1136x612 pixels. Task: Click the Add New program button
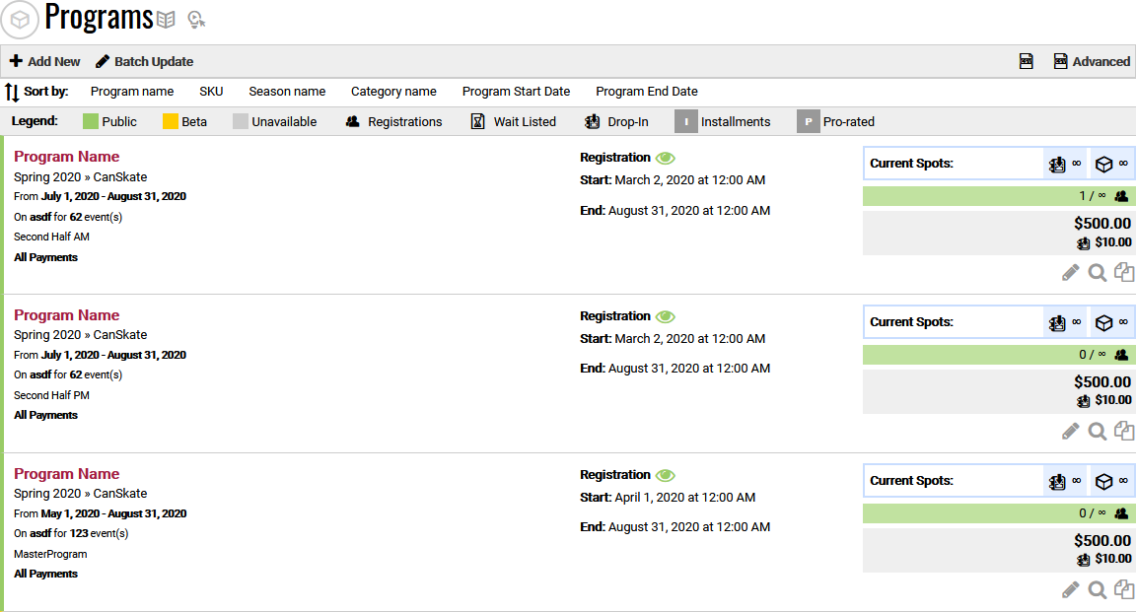[x=45, y=61]
